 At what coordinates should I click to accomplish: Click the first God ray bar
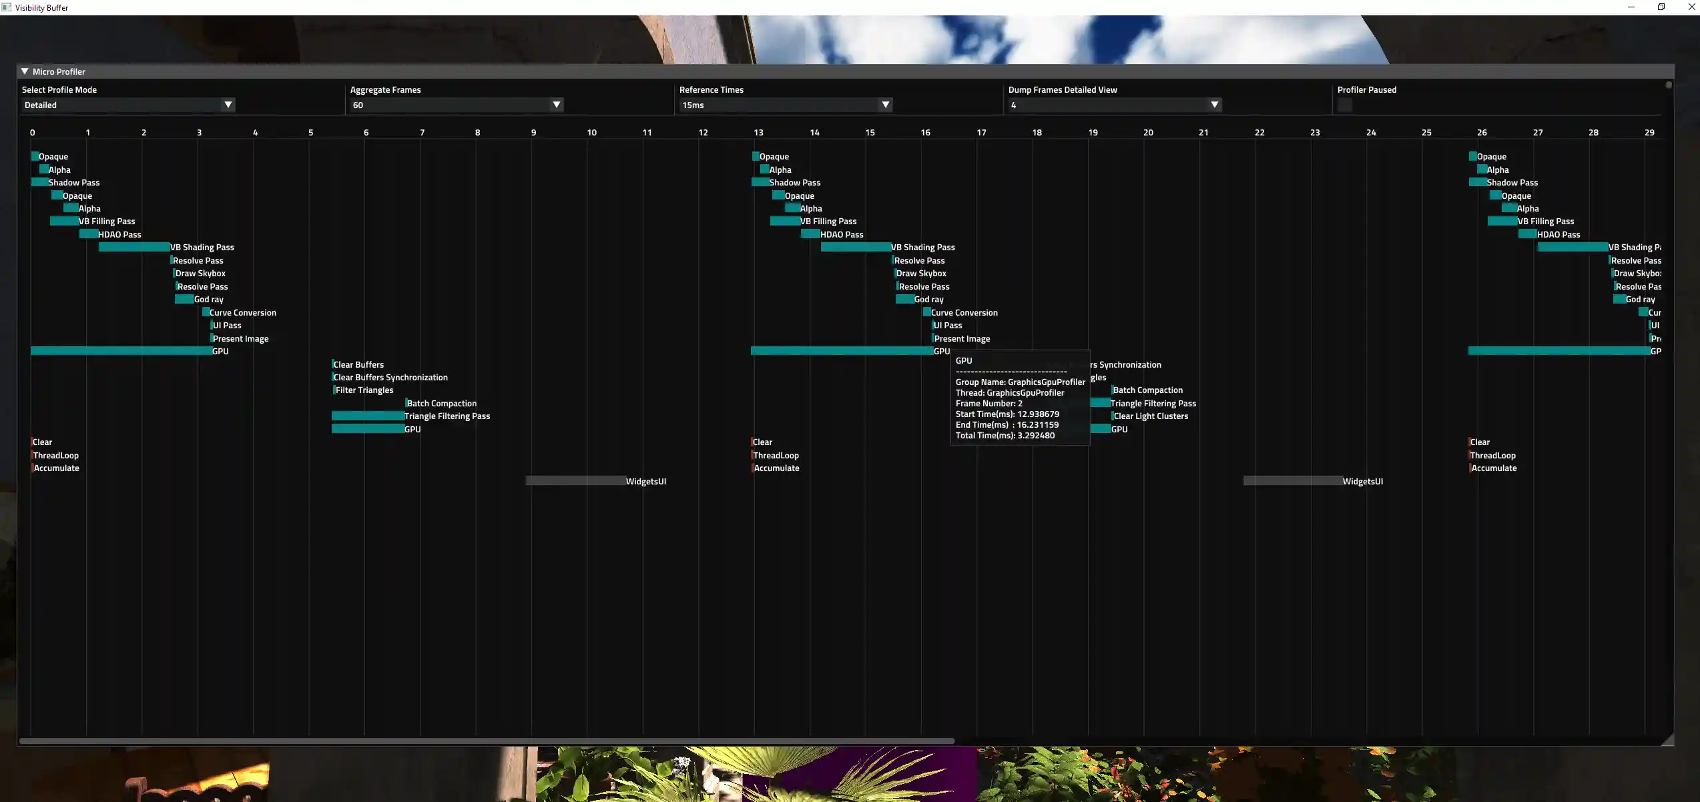[184, 300]
